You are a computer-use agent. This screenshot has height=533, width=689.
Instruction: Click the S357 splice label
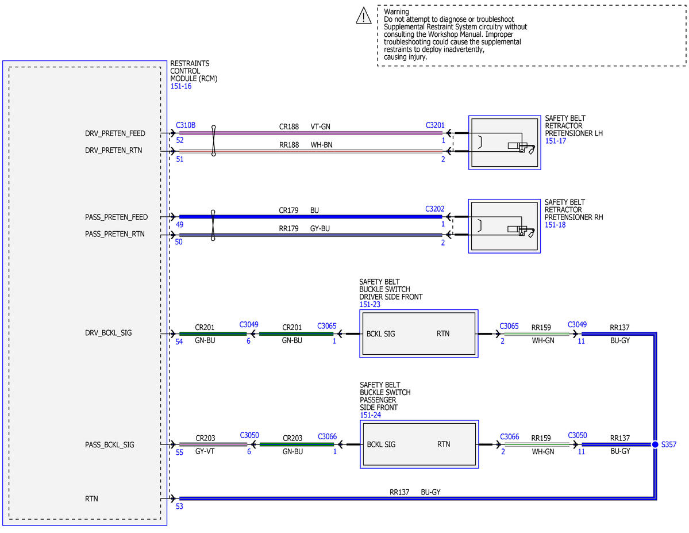(668, 444)
